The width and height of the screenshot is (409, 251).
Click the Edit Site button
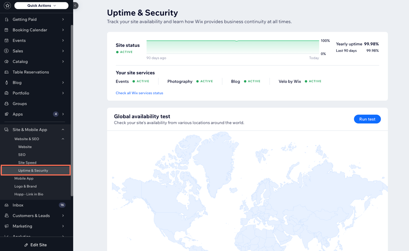(x=35, y=245)
